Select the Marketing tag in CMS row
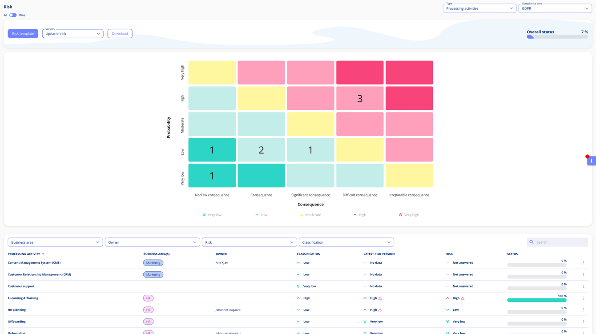Viewport: 596px width, 334px height. click(x=153, y=263)
